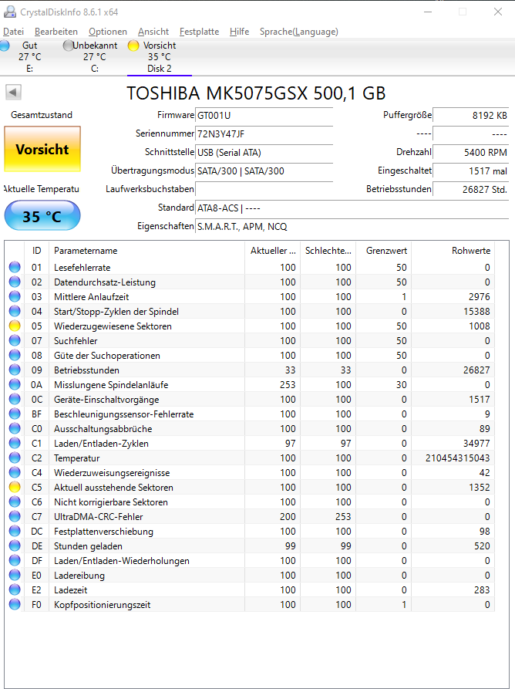This screenshot has height=689, width=515.
Task: Click the Standard field ATA8-ACS
Action: pos(352,208)
